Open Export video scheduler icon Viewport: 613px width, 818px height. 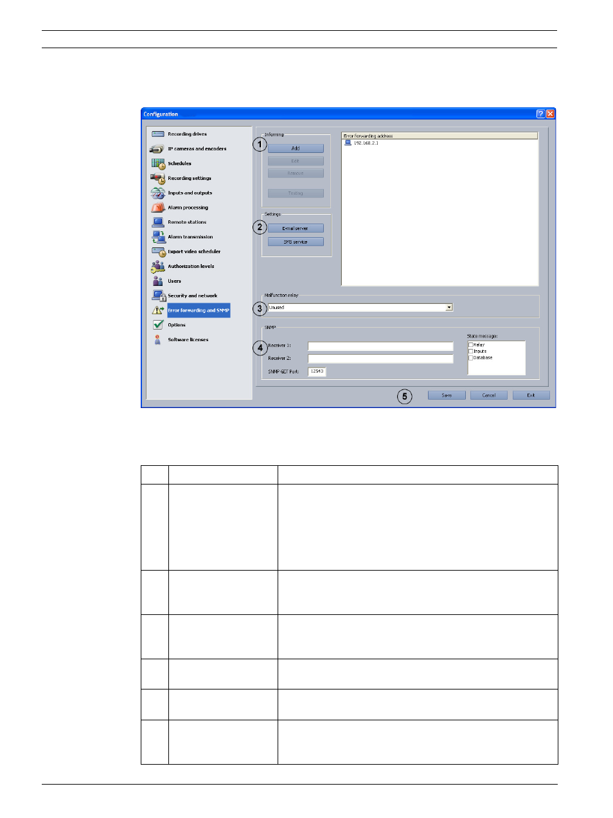click(158, 252)
